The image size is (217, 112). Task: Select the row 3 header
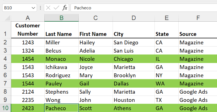[x=5, y=50]
